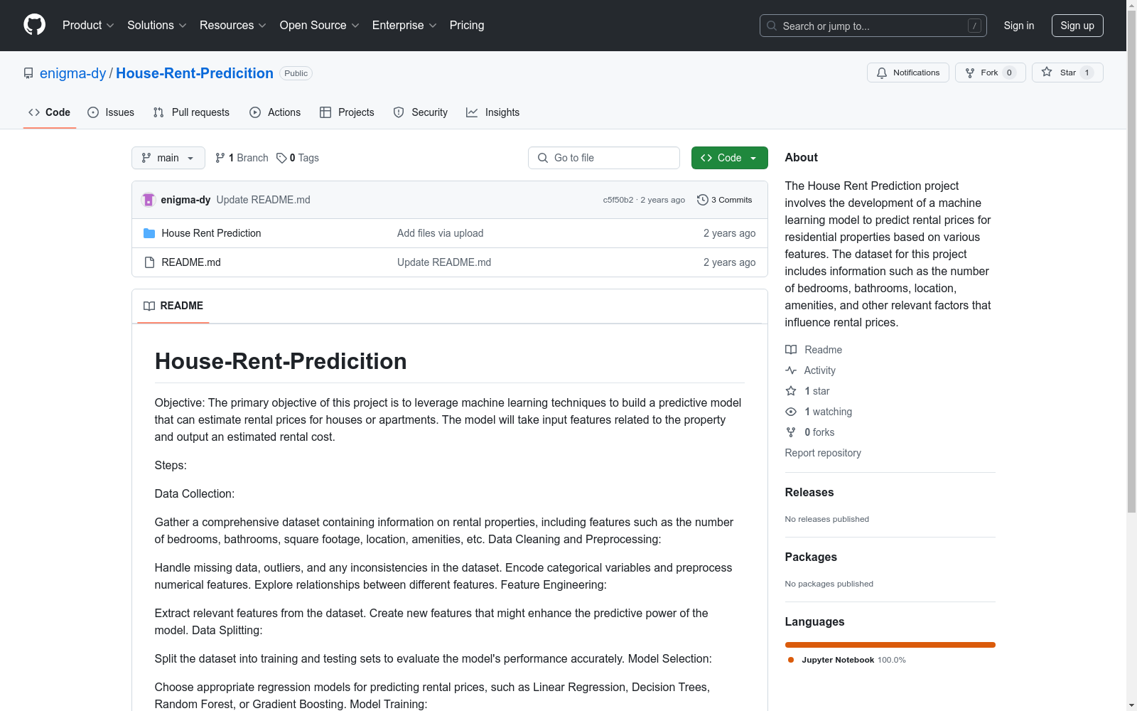The height and width of the screenshot is (711, 1137).
Task: Click the 0 Tags link
Action: tap(298, 158)
